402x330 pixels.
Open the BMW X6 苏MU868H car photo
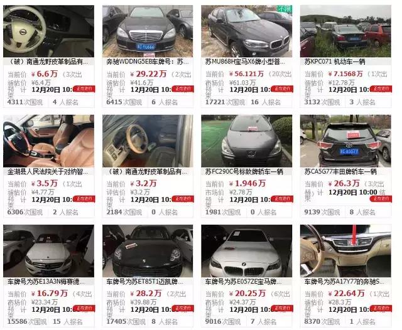(x=246, y=31)
